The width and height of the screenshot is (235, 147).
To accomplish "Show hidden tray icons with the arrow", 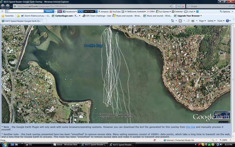I will (195, 144).
